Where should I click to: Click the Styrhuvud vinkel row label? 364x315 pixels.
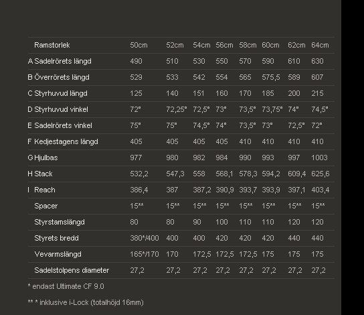pyautogui.click(x=61, y=109)
